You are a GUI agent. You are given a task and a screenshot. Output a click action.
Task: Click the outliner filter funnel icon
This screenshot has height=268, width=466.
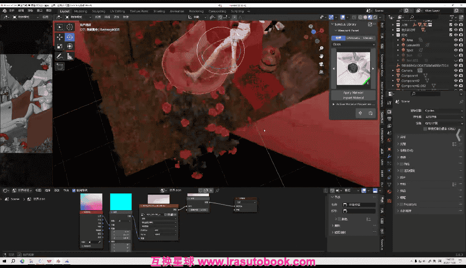click(452, 17)
